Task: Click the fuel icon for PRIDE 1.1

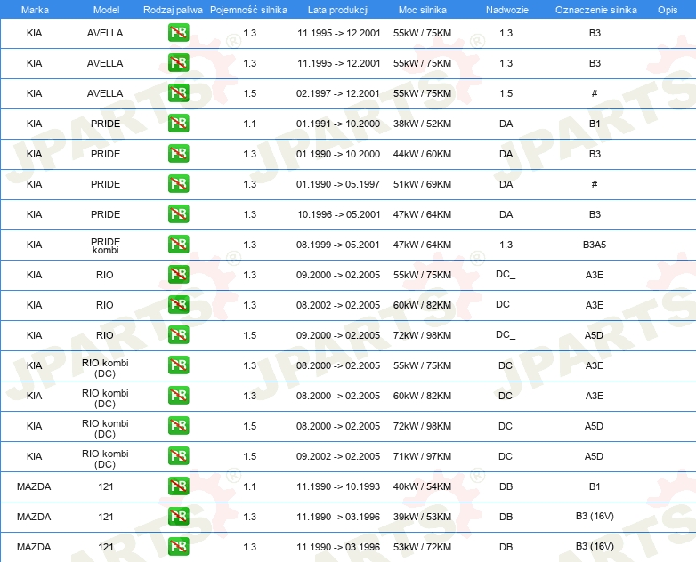Action: click(x=178, y=124)
